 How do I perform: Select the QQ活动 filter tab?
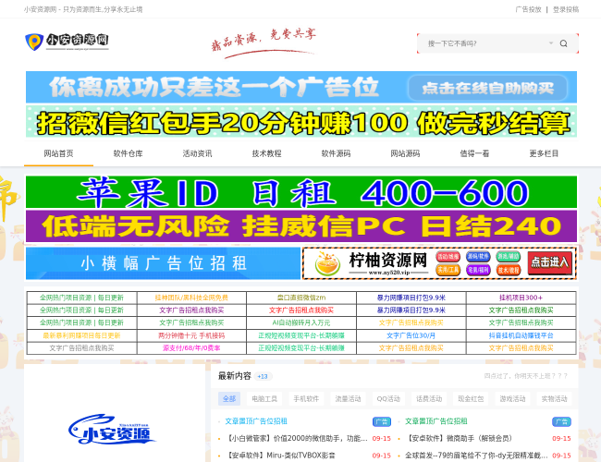click(x=388, y=399)
